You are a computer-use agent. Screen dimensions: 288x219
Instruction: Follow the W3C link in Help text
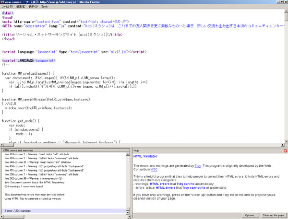(x=154, y=169)
